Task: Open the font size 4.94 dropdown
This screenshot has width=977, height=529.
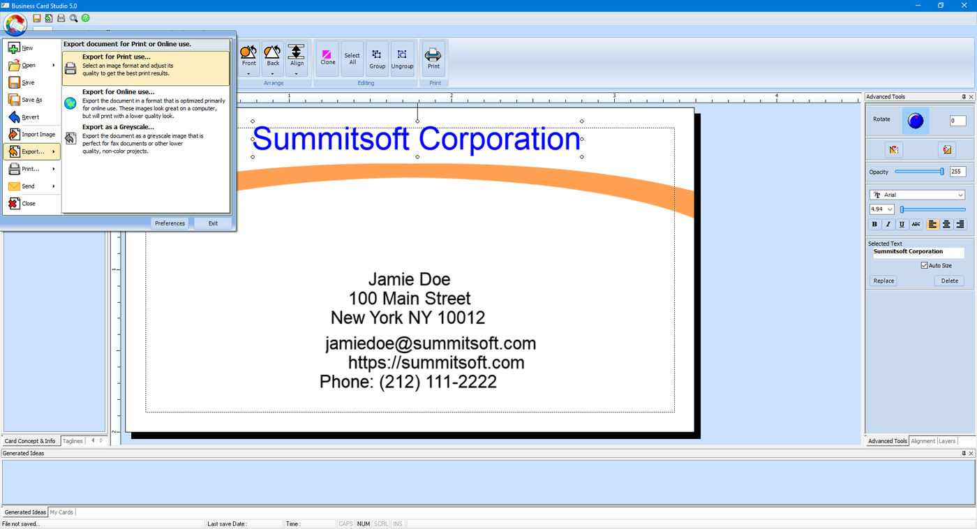Action: (x=890, y=209)
